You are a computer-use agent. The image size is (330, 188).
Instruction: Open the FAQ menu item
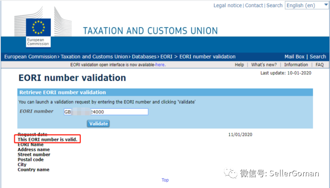click(319, 65)
